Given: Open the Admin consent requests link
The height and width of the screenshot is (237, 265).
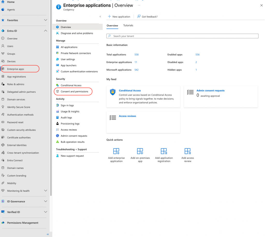Looking at the screenshot, I should (x=210, y=91).
